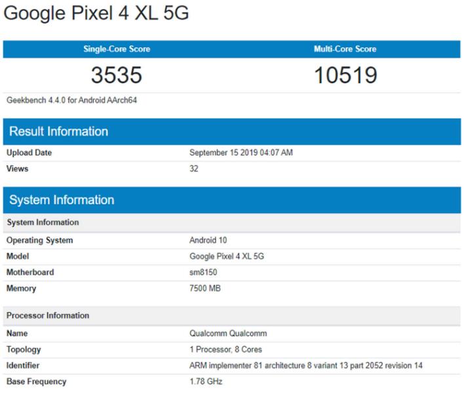Click the blue System Information section header
The width and height of the screenshot is (464, 396).
62,200
